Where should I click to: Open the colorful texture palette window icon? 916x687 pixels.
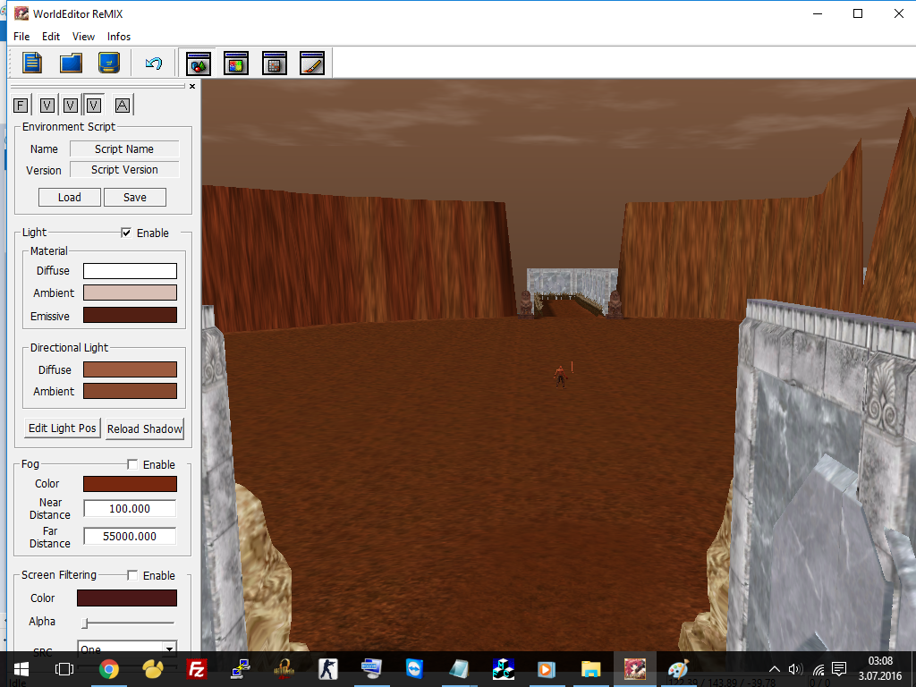click(236, 64)
